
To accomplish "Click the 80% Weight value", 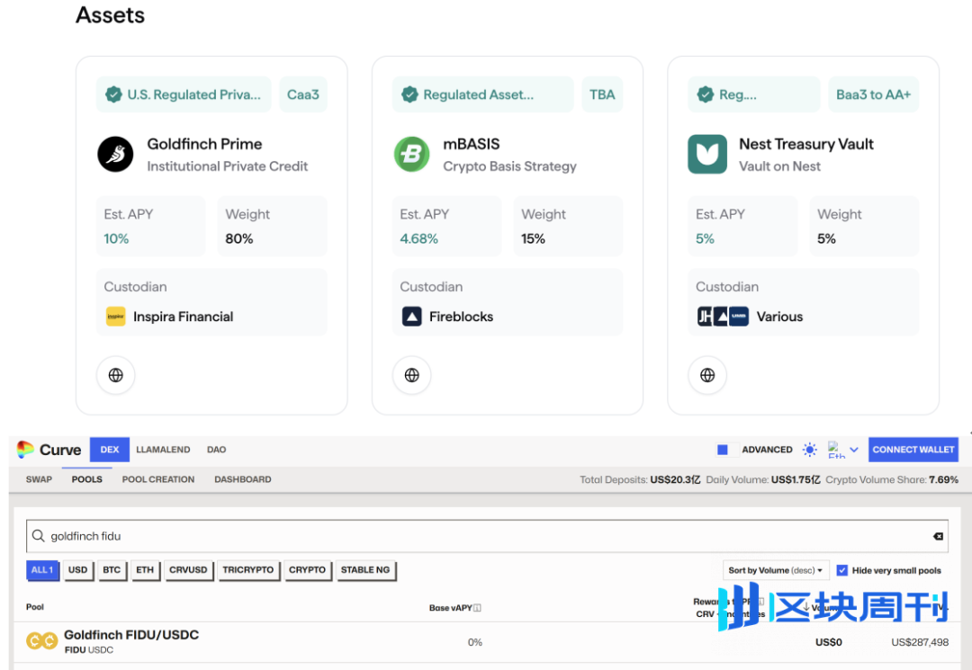I will point(238,239).
